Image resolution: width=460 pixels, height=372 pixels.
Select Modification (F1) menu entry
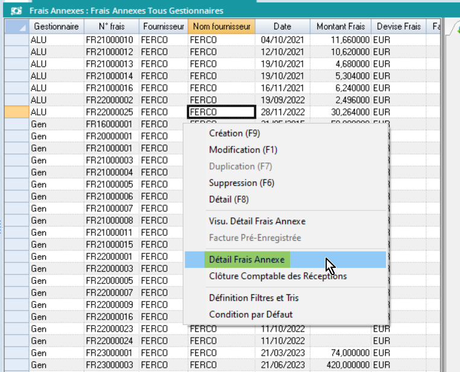[x=243, y=149]
